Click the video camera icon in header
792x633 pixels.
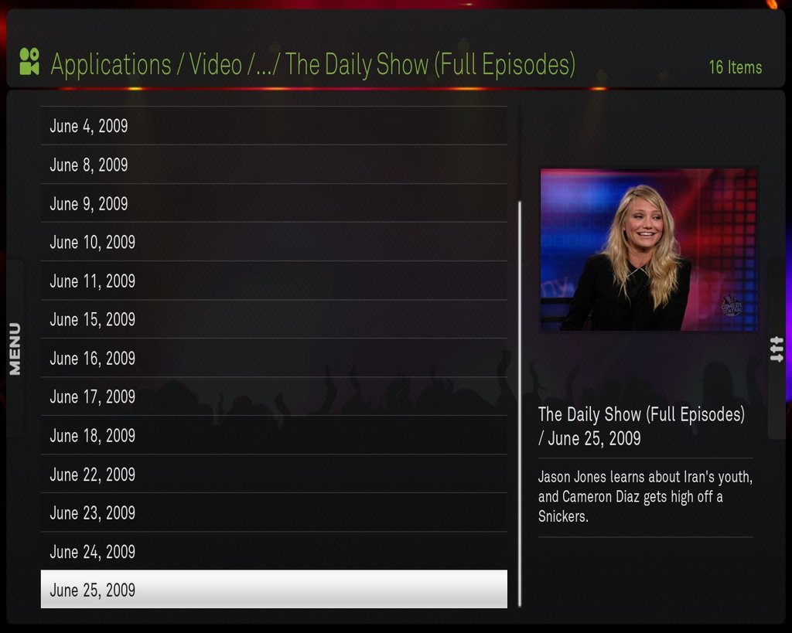[29, 62]
